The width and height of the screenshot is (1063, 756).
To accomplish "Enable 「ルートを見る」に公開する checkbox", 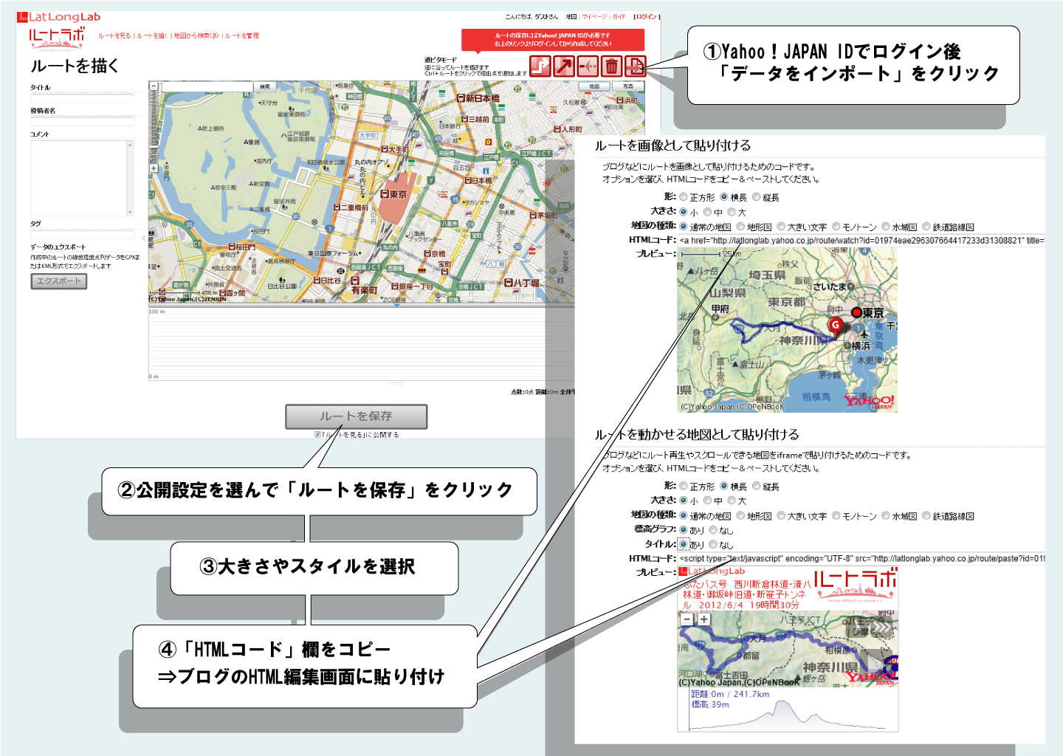I will coord(317,435).
